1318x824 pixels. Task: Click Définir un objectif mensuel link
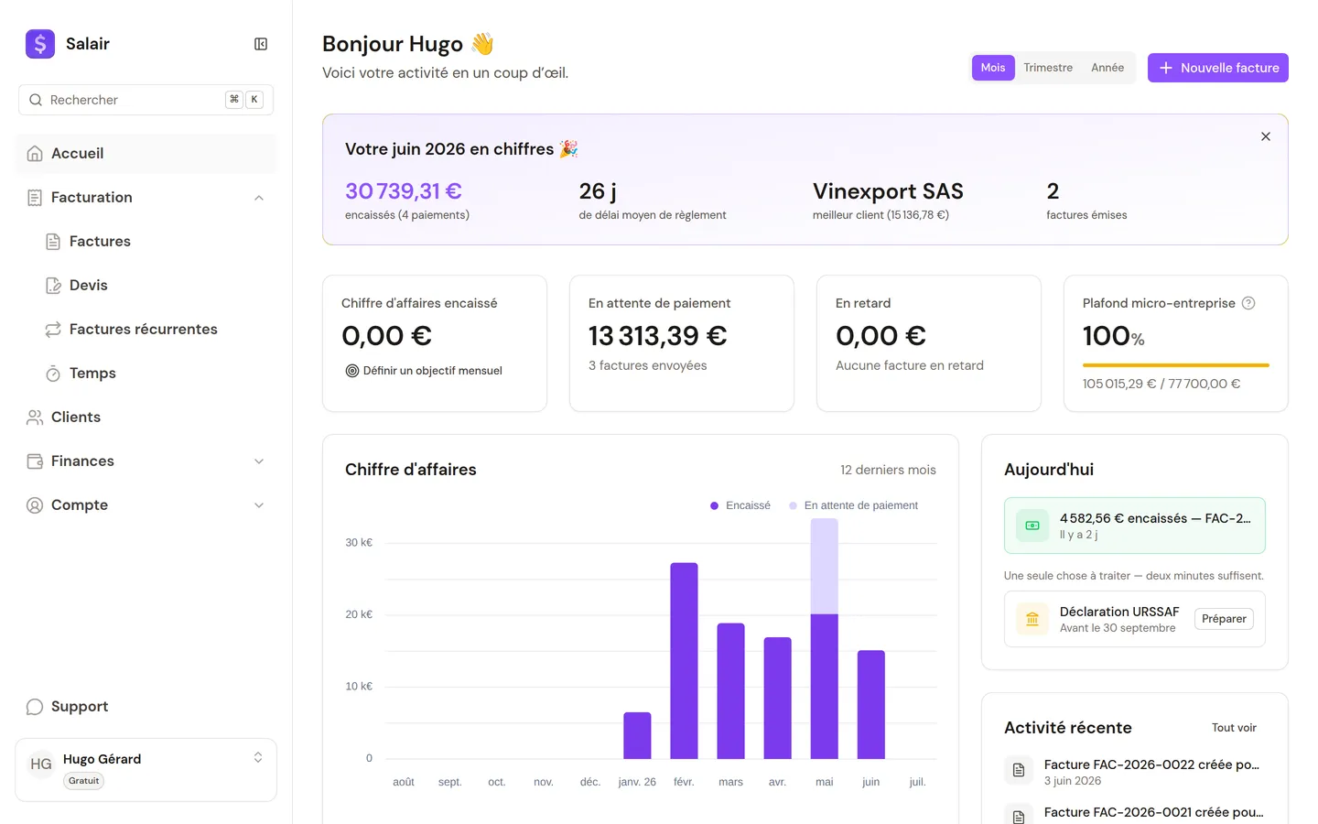point(424,371)
